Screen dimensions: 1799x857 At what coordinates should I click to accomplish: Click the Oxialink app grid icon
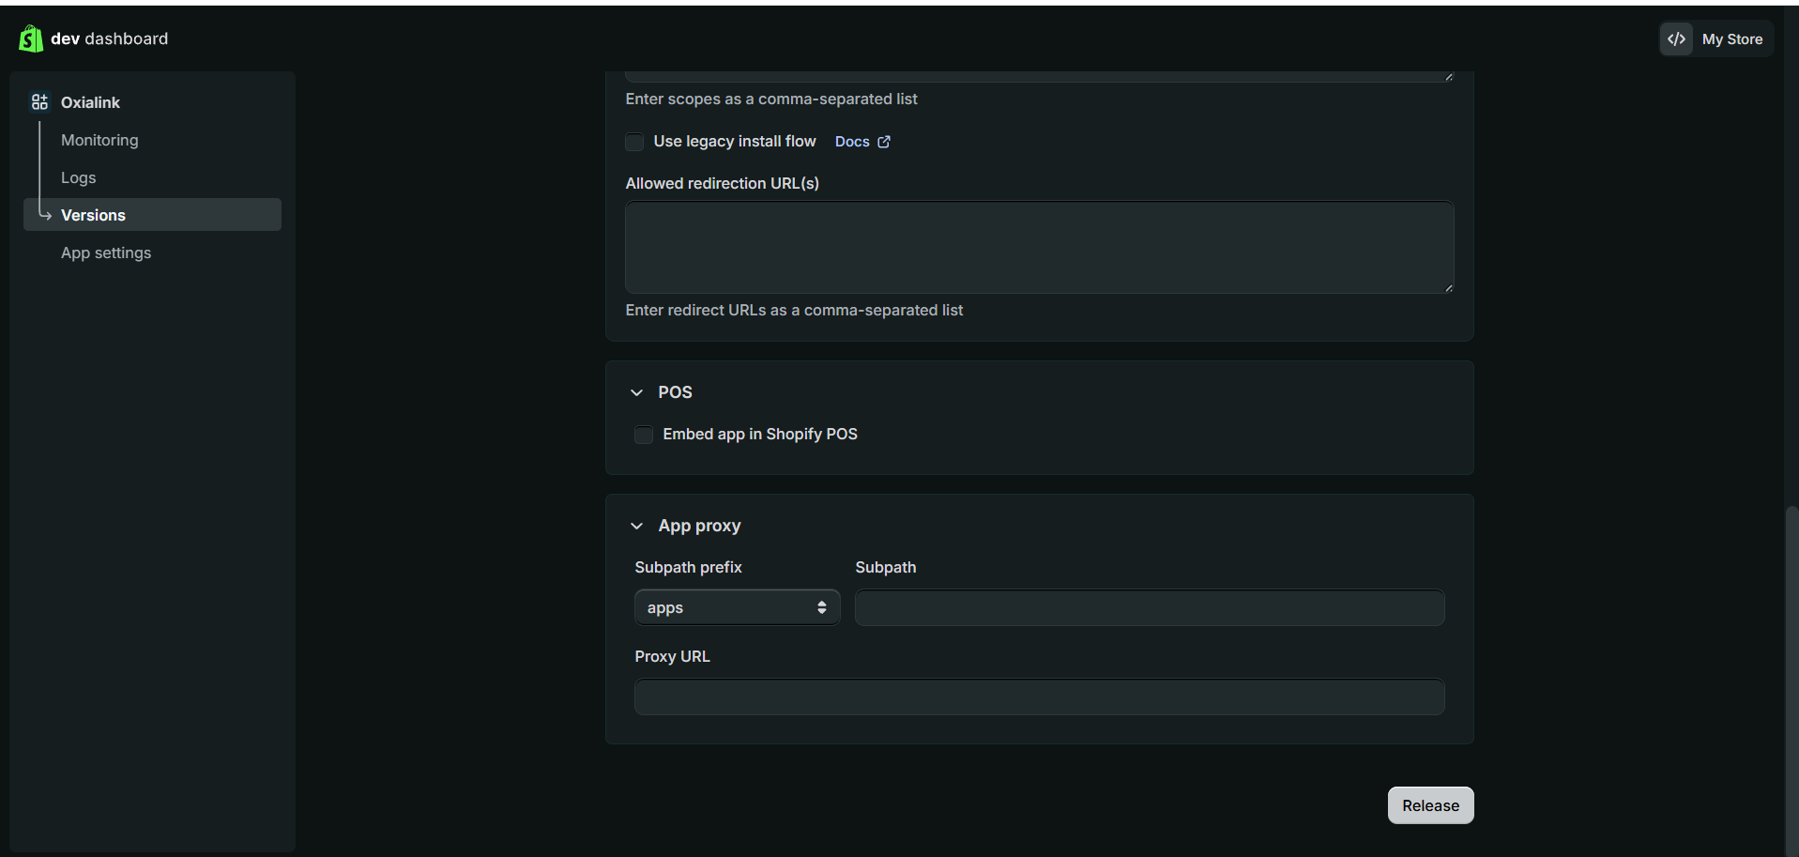click(39, 102)
